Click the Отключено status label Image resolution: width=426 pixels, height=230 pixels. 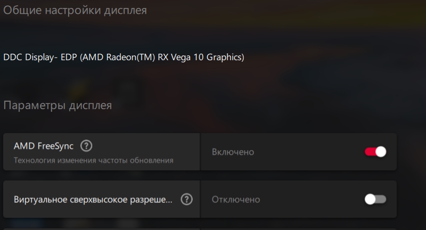pyautogui.click(x=236, y=200)
